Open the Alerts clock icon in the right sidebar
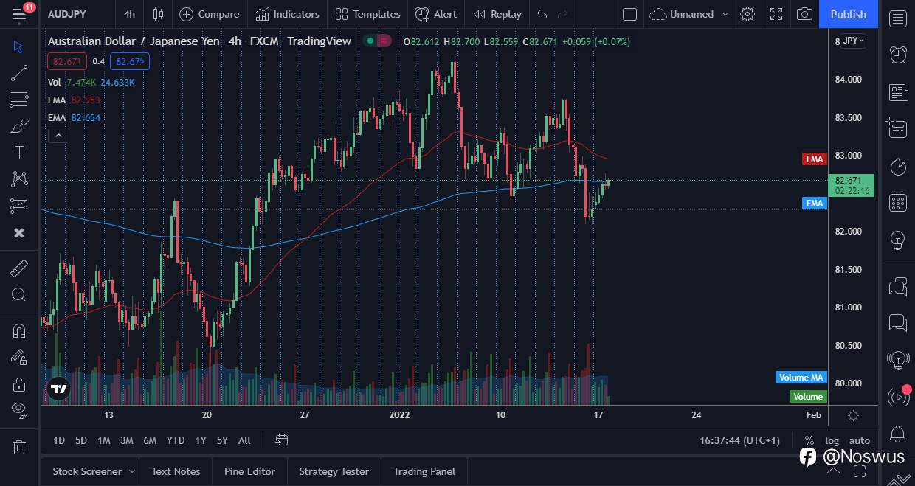 click(898, 55)
